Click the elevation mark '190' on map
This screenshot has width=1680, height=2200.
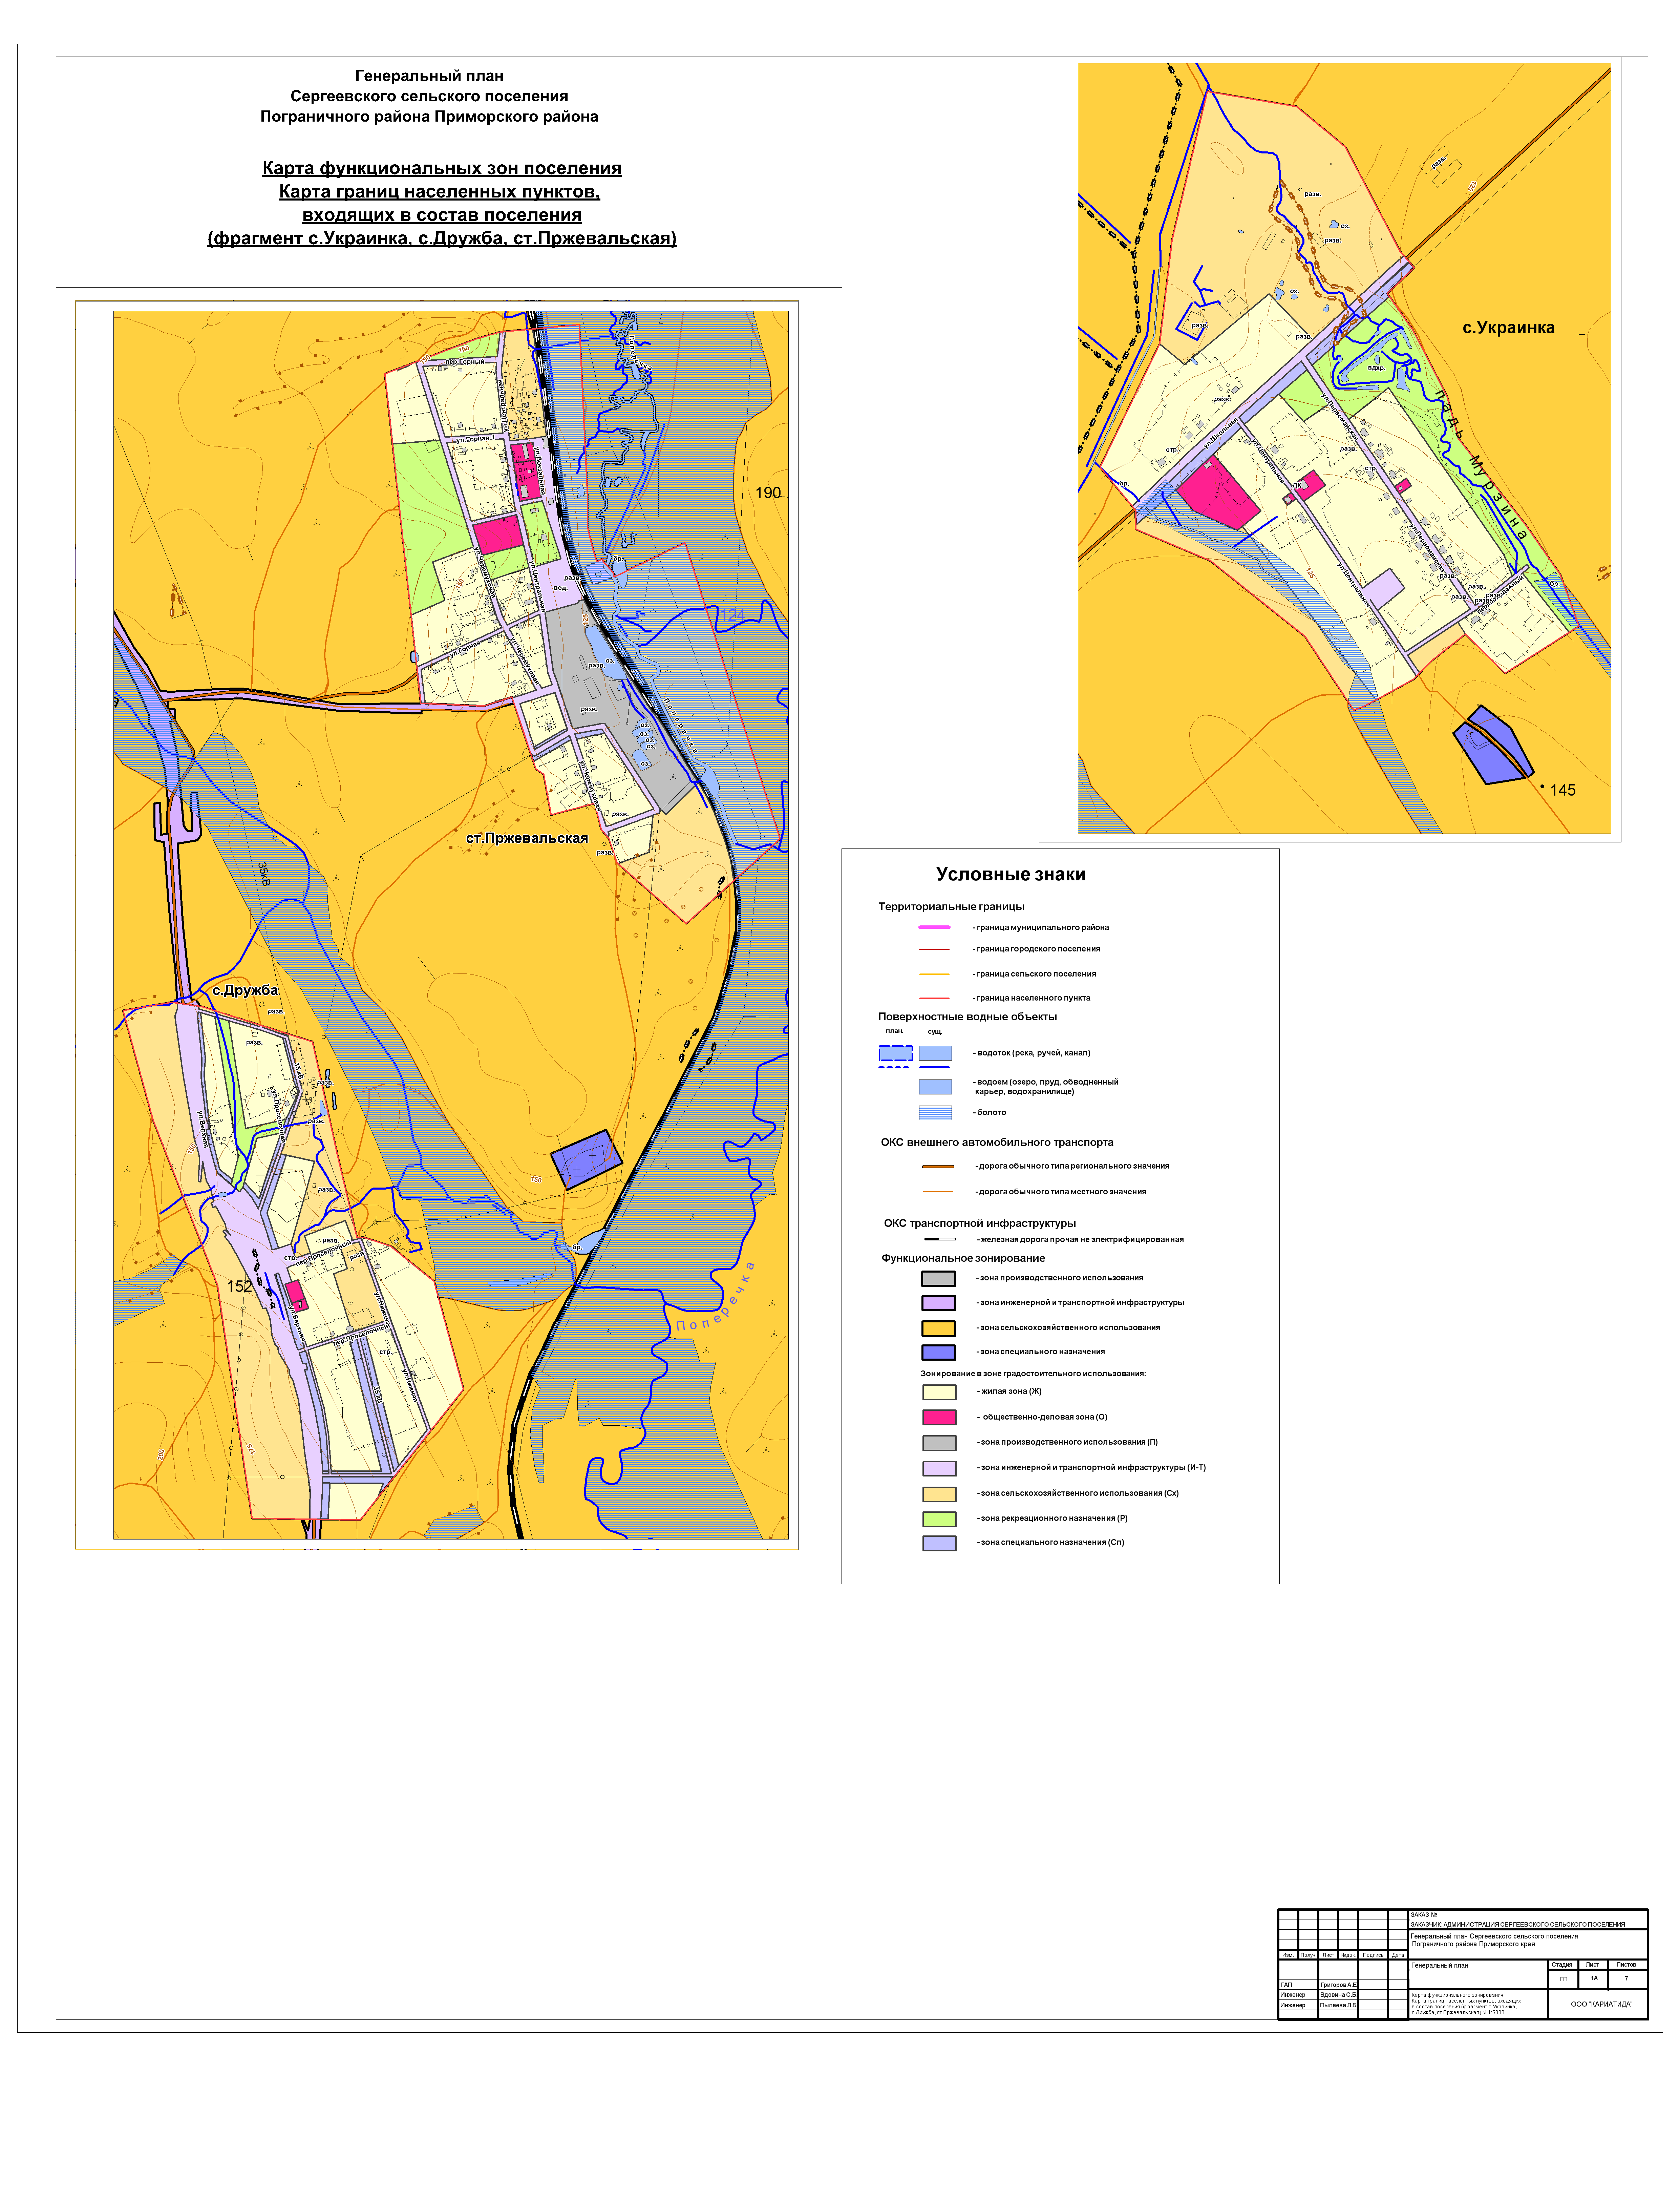tap(768, 493)
